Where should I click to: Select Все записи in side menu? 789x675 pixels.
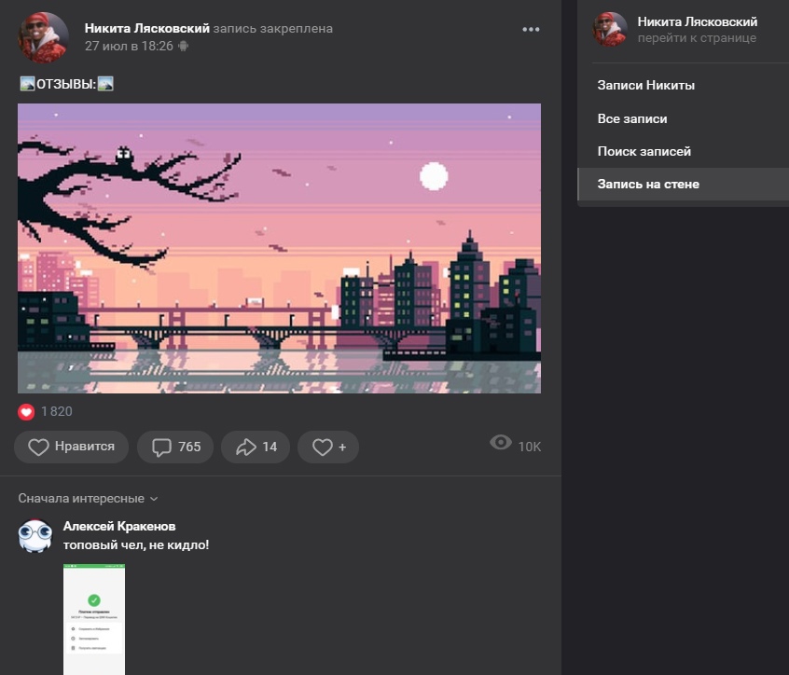coord(631,119)
